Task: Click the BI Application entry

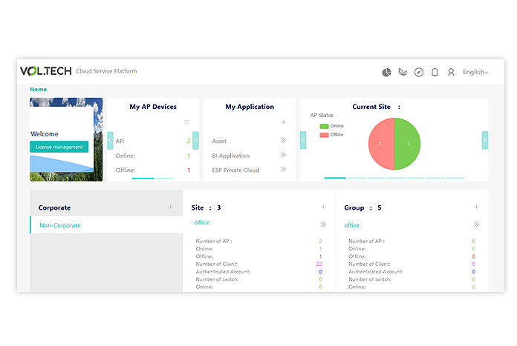Action: (x=231, y=156)
